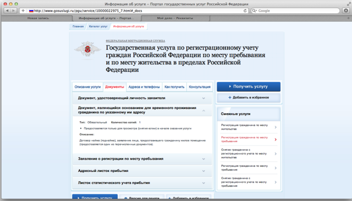
Task: Switch to the Информация об услуге browser tab
Action: pyautogui.click(x=106, y=18)
